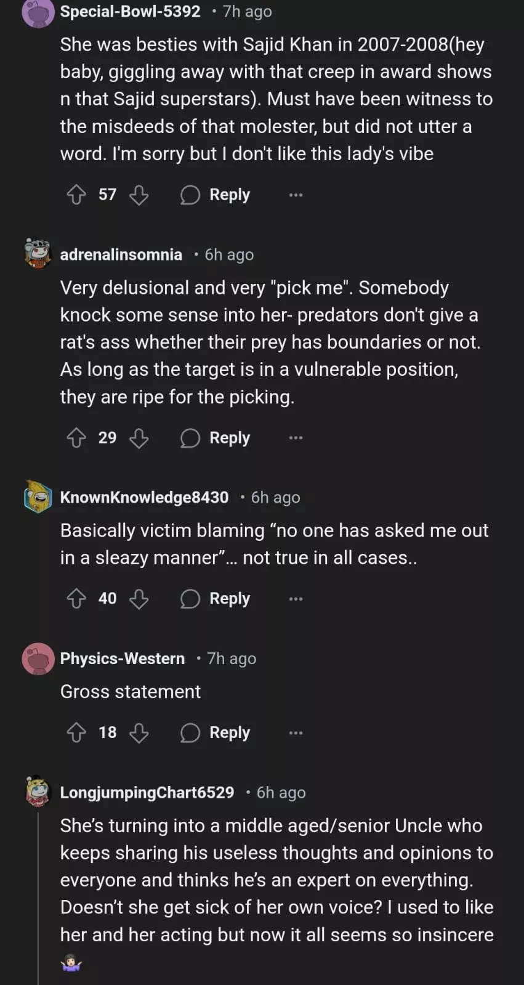Viewport: 524px width, 985px height.
Task: Collapse LongjumpingChart6529's comment thread line
Action: [x=38, y=893]
